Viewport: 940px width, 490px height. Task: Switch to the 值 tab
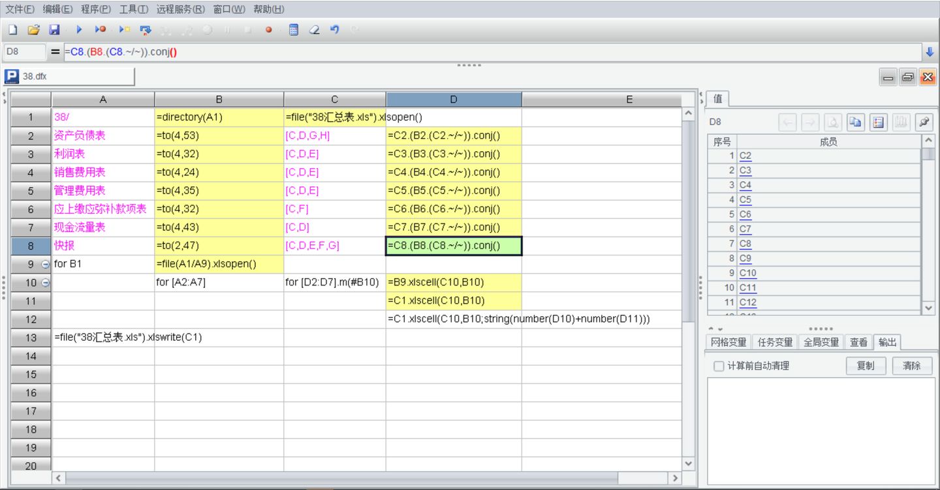[717, 99]
